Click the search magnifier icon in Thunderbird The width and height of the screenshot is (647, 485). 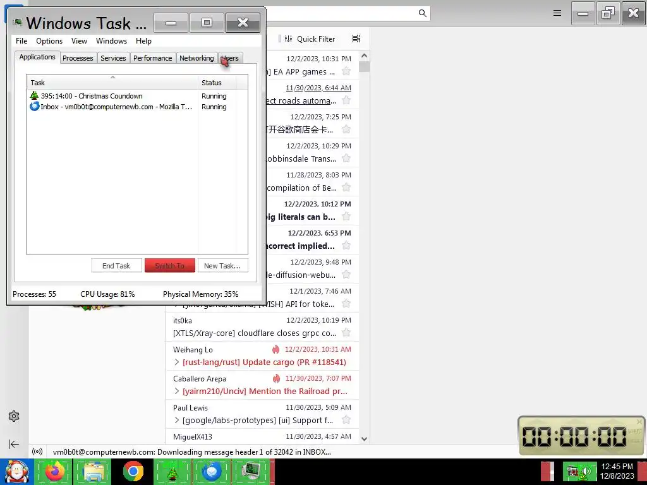click(x=422, y=13)
